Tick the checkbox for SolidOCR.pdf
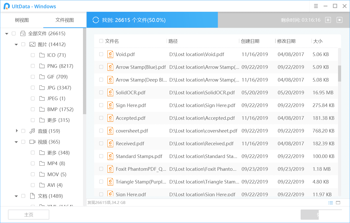The width and height of the screenshot is (350, 223). click(x=101, y=93)
